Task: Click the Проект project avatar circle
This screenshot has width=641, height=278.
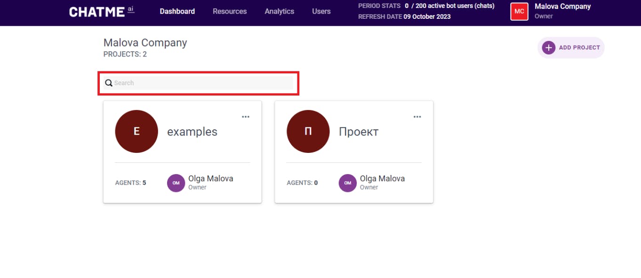Action: pos(308,132)
